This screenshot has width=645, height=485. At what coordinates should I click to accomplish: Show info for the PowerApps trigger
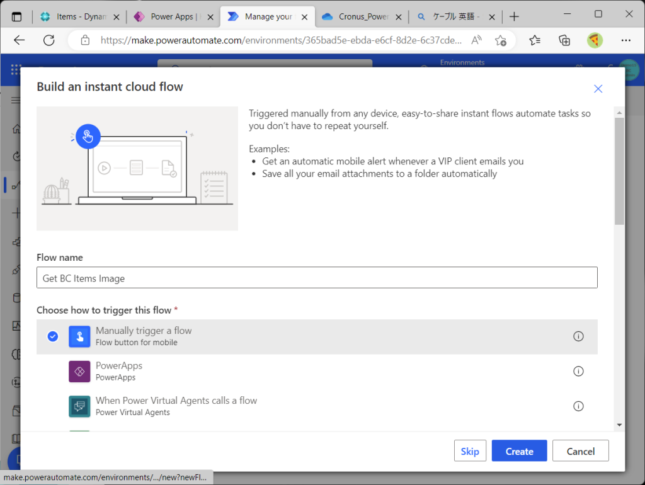578,372
